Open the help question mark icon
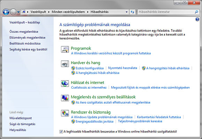 tap(197, 20)
